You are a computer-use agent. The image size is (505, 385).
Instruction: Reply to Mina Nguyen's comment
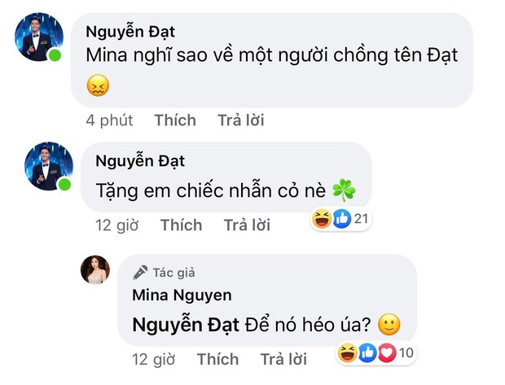click(283, 359)
